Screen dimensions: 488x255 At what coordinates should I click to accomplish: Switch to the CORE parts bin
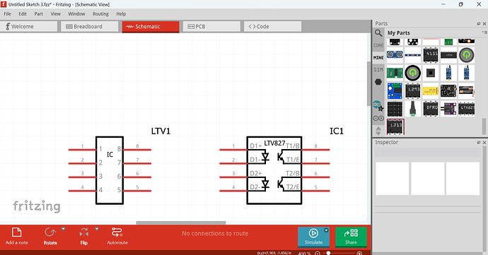[378, 45]
